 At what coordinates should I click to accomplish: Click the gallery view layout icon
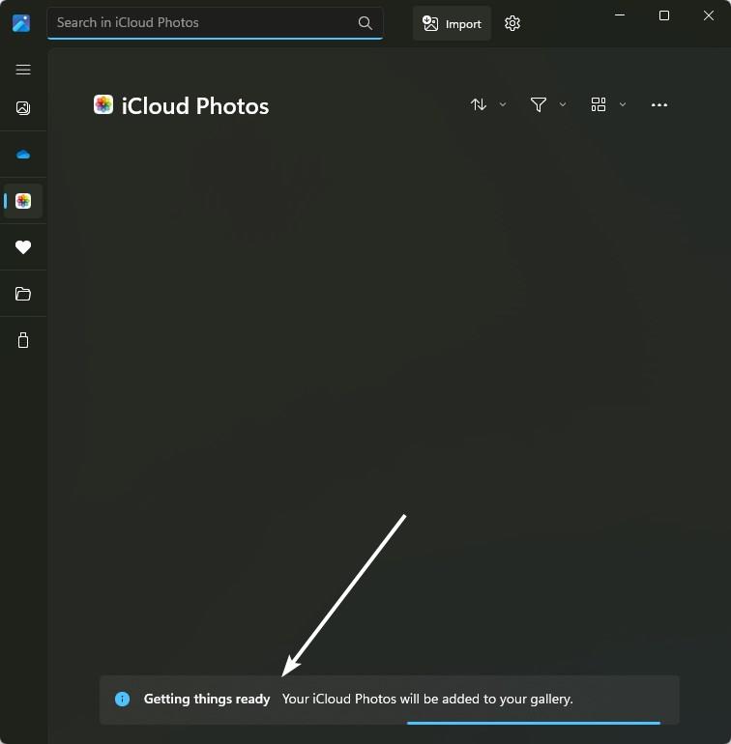coord(599,104)
